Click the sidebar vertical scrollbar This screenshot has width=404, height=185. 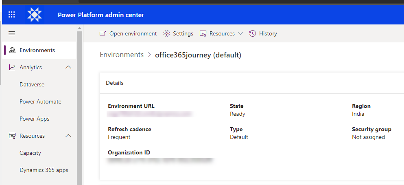point(79,108)
